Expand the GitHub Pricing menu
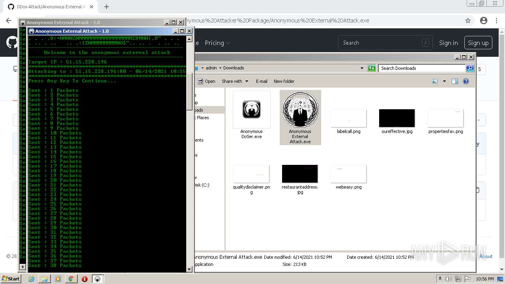Screen dimensions: 505x284 click(x=217, y=43)
